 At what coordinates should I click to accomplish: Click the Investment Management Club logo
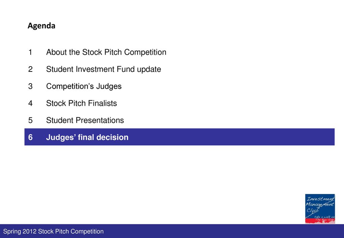[320, 209]
